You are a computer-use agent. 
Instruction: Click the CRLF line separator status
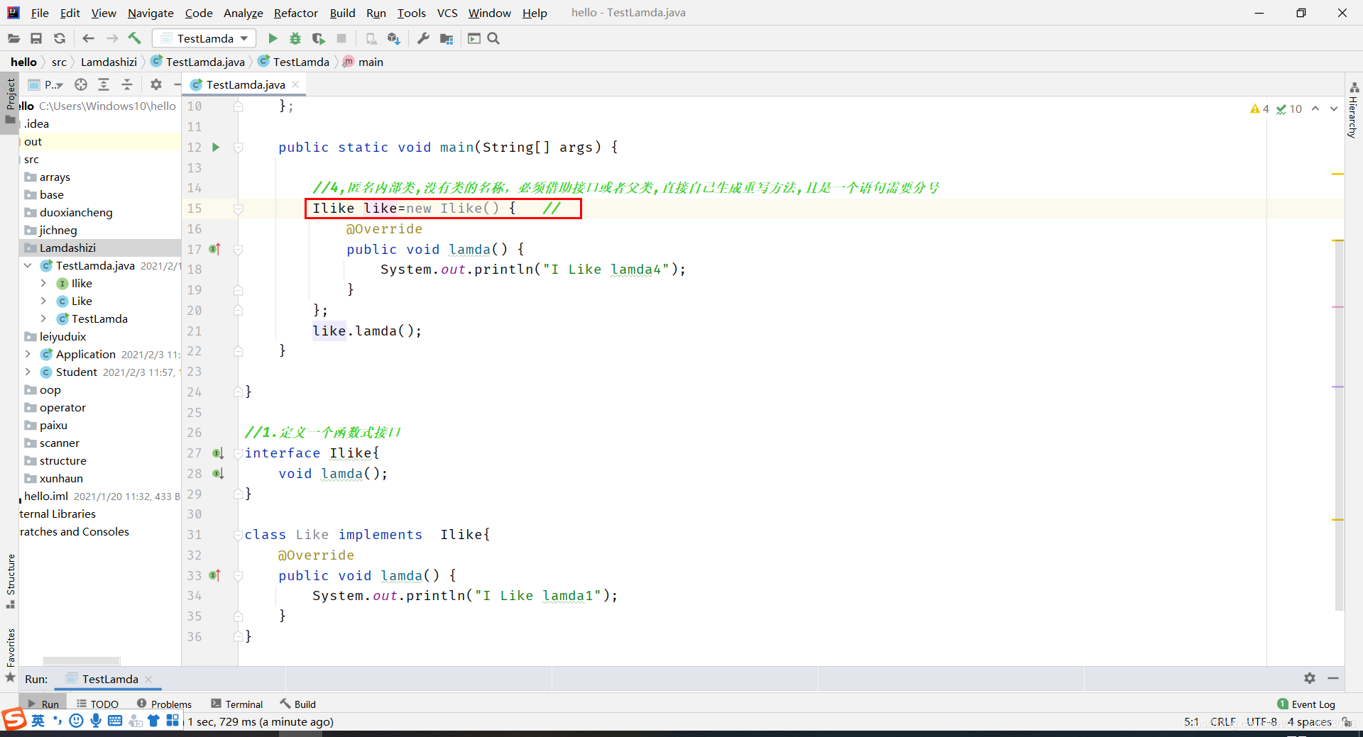(x=1222, y=721)
